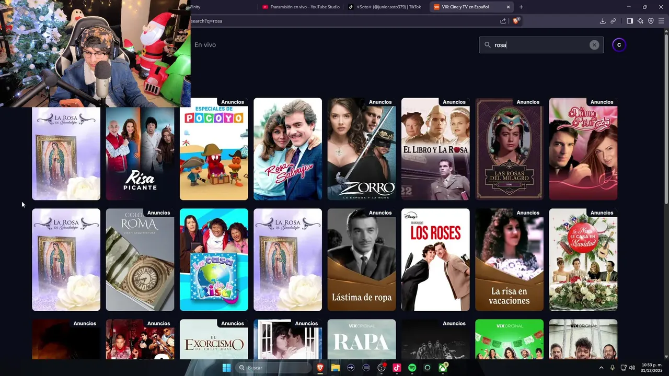Image resolution: width=669 pixels, height=376 pixels.
Task: Close the ViX browser tab
Action: coord(508,7)
